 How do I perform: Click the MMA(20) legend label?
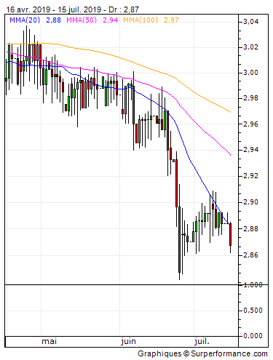coord(25,20)
